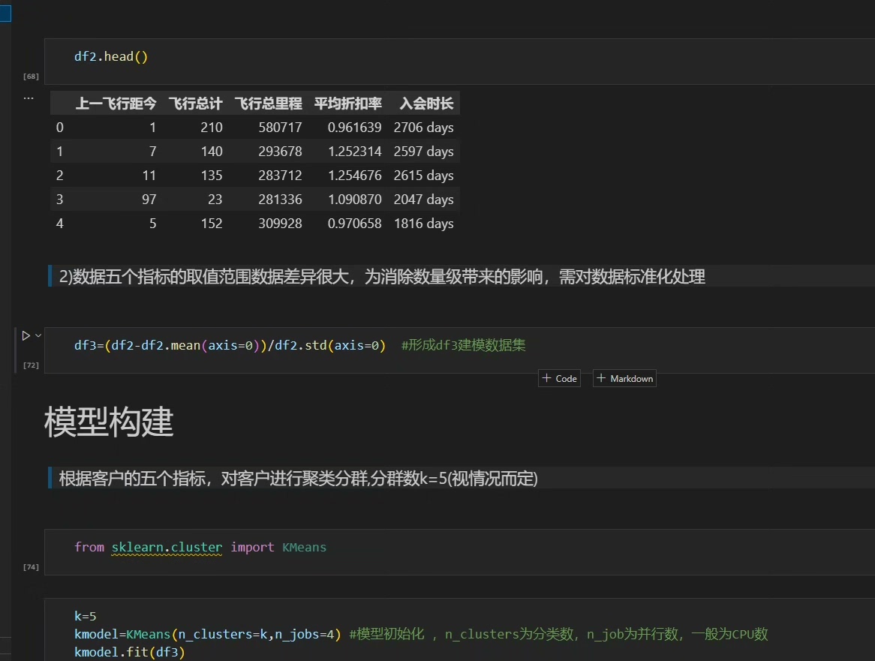
Task: Click the KMeans name in import statement
Action: (x=304, y=547)
